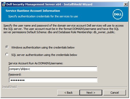Image resolution: width=130 pixels, height=99 pixels.
Task: Click the round Dell logo
Action: (x=118, y=14)
